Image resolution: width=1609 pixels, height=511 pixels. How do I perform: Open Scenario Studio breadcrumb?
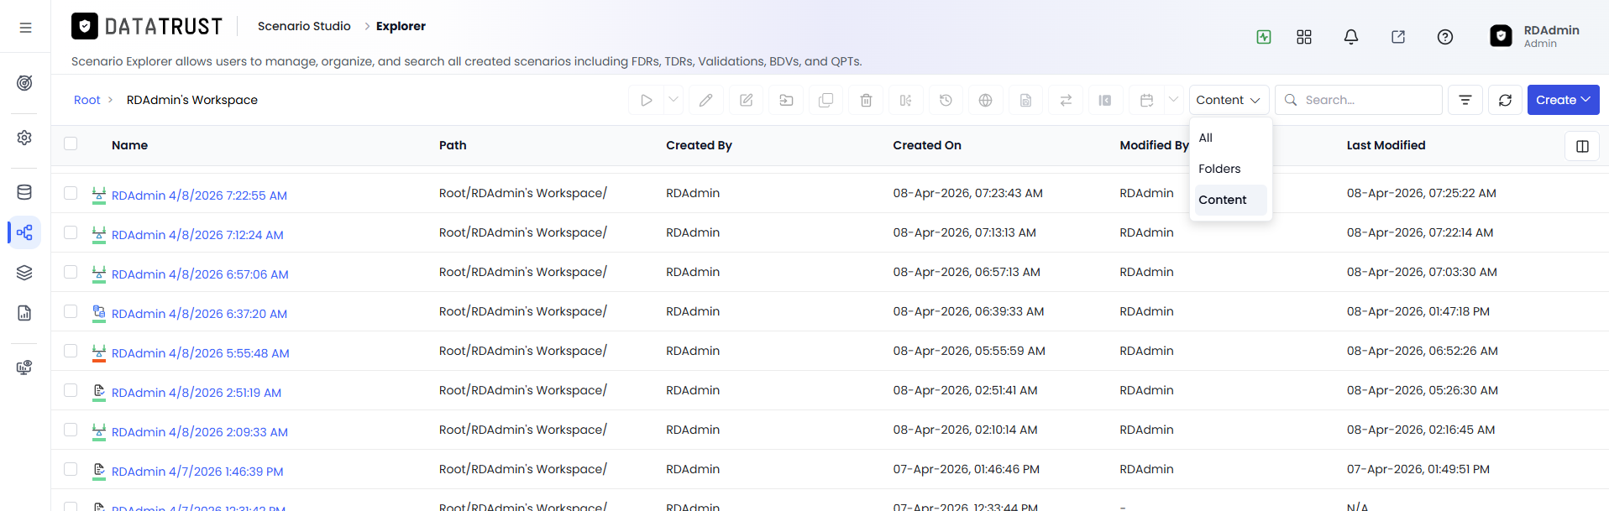tap(304, 26)
